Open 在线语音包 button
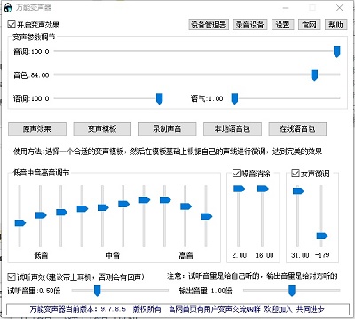This screenshot has height=319, width=355. coord(297,129)
